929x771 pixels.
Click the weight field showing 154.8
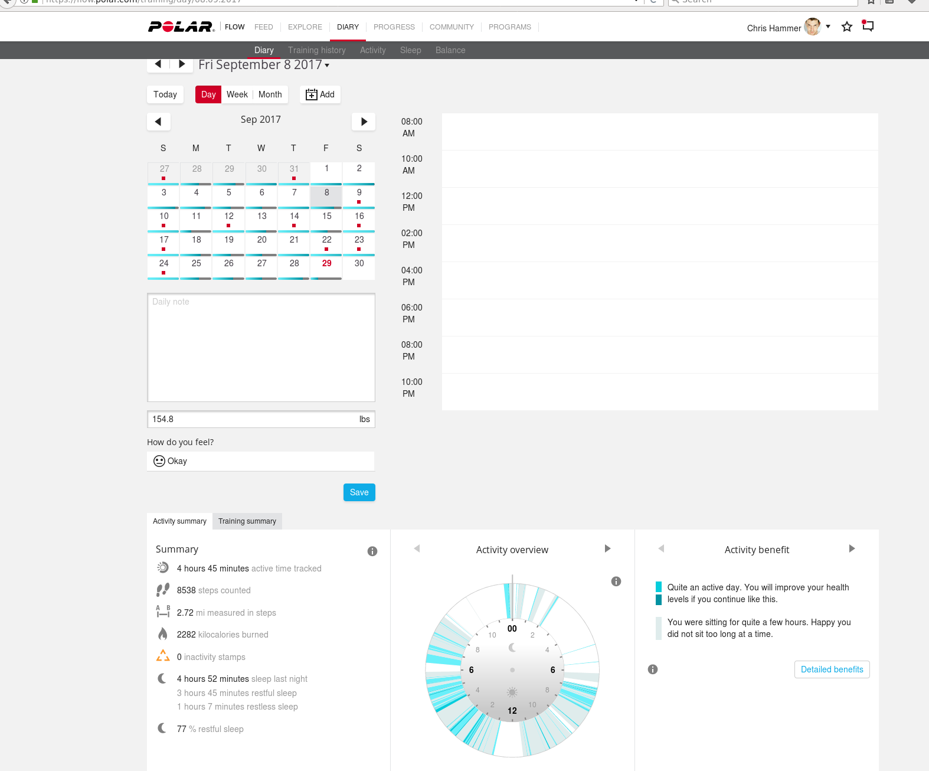click(261, 419)
